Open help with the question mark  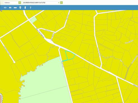click(31, 8)
